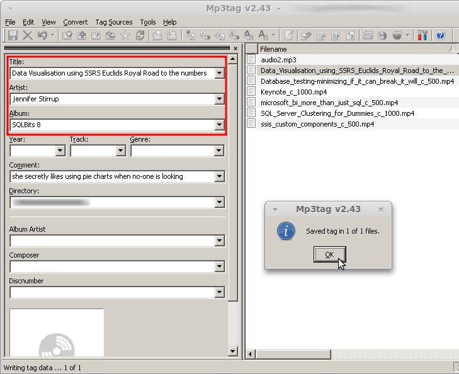Open the Actions quick dropdown arrow
The height and width of the screenshot is (374, 459).
[273, 35]
